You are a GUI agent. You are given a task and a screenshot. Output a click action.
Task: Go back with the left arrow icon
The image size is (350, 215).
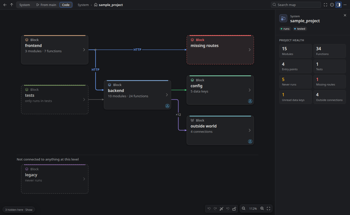coord(5,5)
